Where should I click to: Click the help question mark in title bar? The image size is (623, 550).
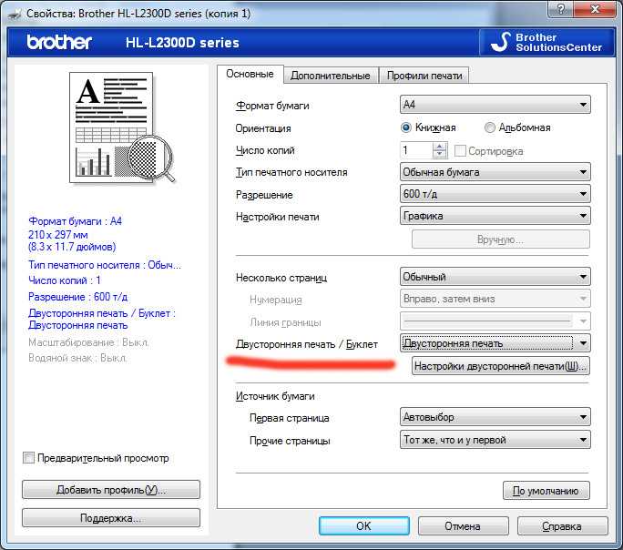point(561,9)
